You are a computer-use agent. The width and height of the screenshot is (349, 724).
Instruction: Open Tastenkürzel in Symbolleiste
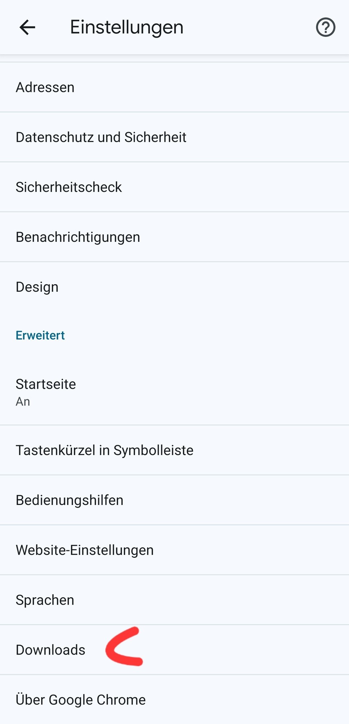point(174,450)
